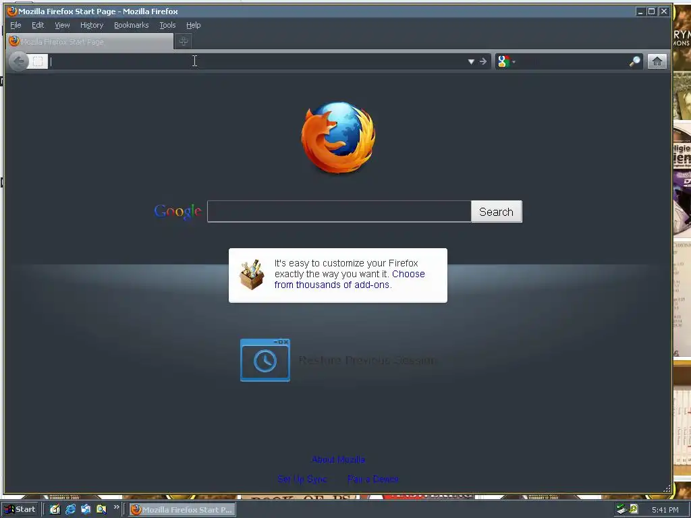This screenshot has height=518, width=691.
Task: Click the Go arrow in the address bar
Action: [483, 61]
